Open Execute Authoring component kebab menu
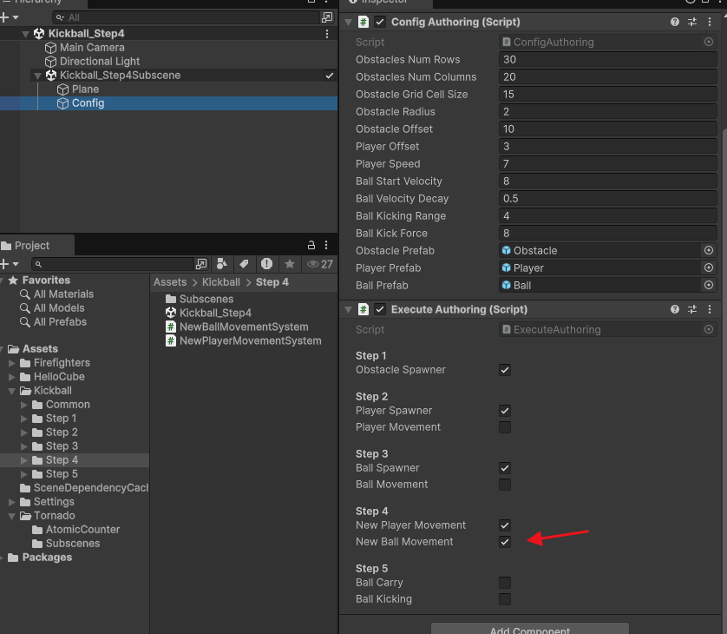The width and height of the screenshot is (727, 634). (710, 309)
